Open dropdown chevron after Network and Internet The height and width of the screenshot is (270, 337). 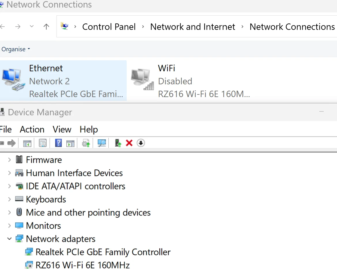tap(243, 27)
